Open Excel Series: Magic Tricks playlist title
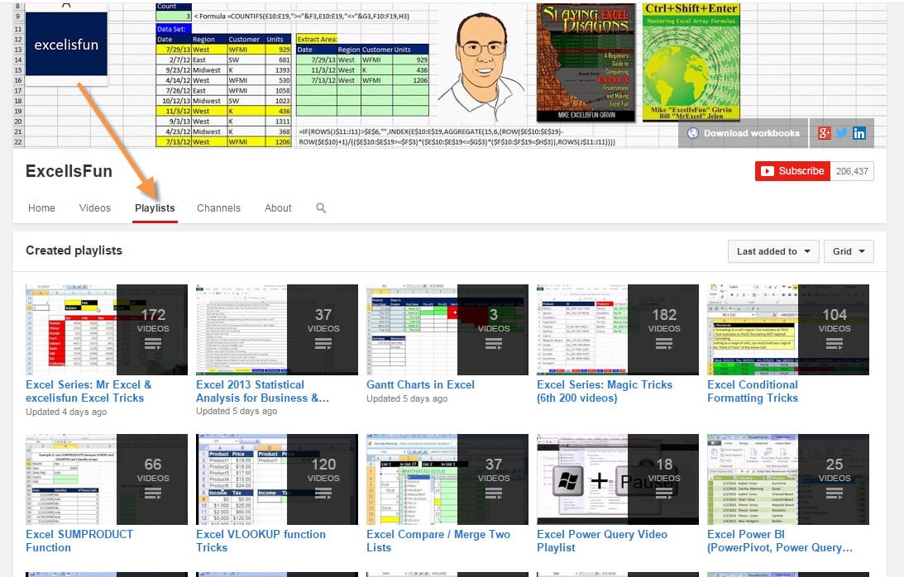The width and height of the screenshot is (904, 577). 605,391
